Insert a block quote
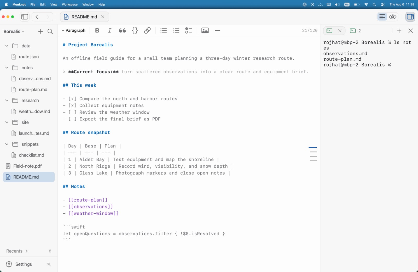This screenshot has height=272, width=418. [x=122, y=30]
